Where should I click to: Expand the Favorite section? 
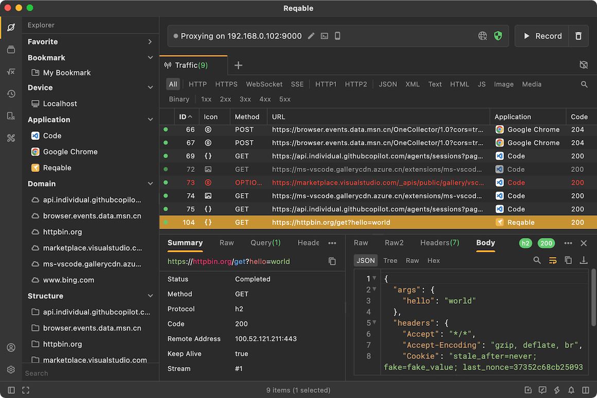[150, 42]
